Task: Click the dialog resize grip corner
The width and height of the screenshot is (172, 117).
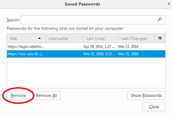Action: click(x=171, y=116)
